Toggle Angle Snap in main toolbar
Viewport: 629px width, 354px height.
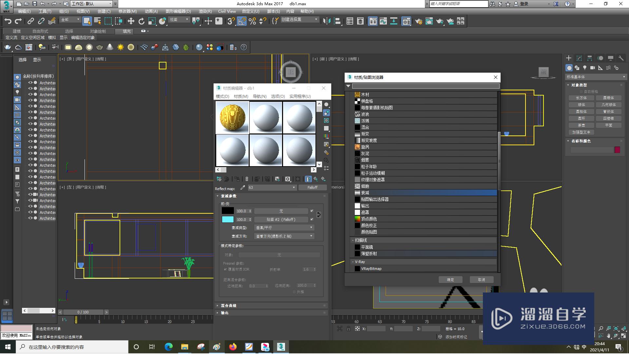click(242, 21)
